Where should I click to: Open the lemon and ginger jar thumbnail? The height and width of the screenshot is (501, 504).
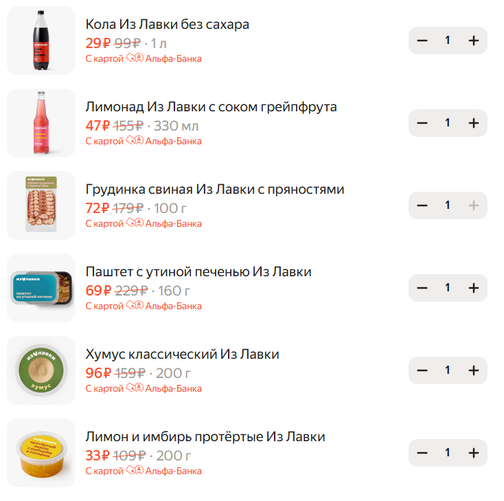(x=41, y=453)
